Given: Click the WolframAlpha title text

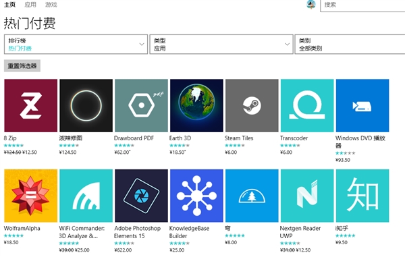Looking at the screenshot, I should pyautogui.click(x=22, y=229).
